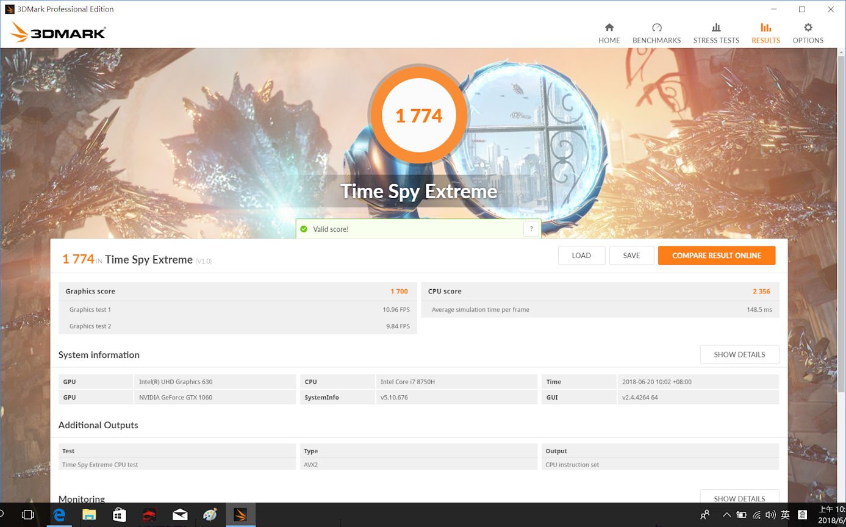
Task: Open People icon in system tray
Action: pos(705,515)
